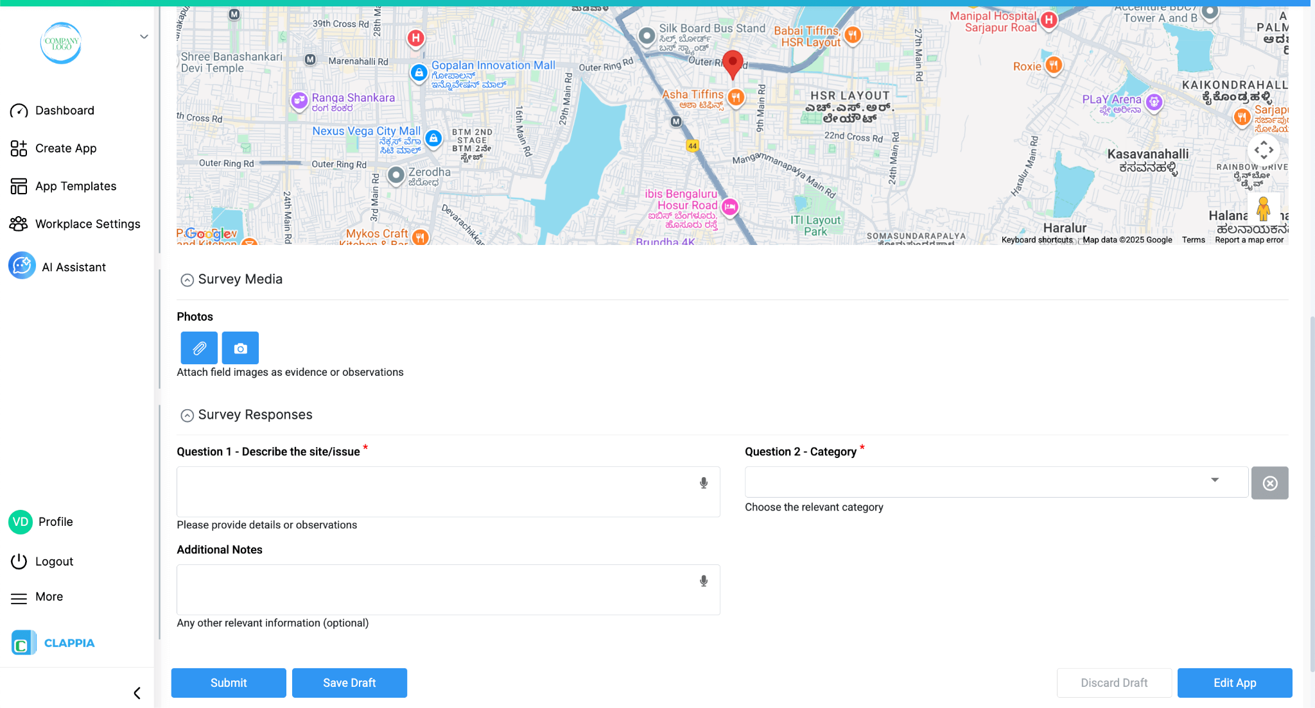Open Workplace Settings menu item

[87, 224]
